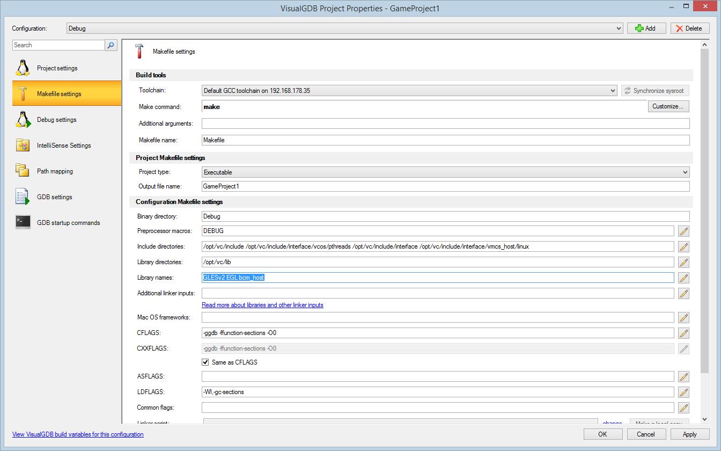This screenshot has height=451, width=721.
Task: Click the Library names field
Action: click(x=438, y=278)
